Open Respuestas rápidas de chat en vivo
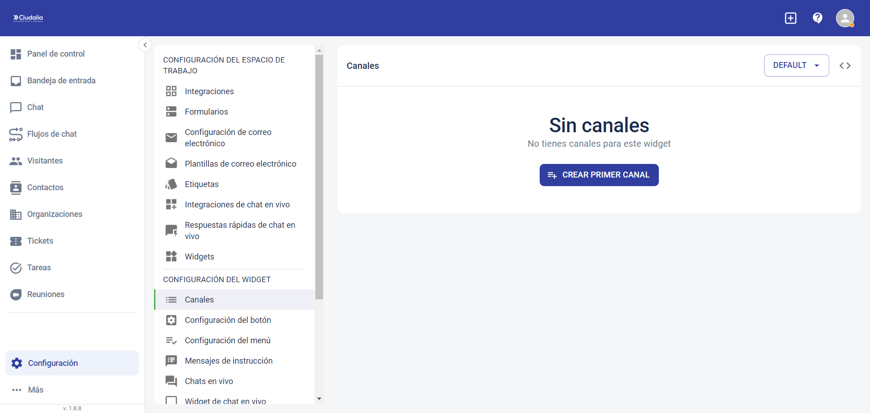 tap(171, 230)
